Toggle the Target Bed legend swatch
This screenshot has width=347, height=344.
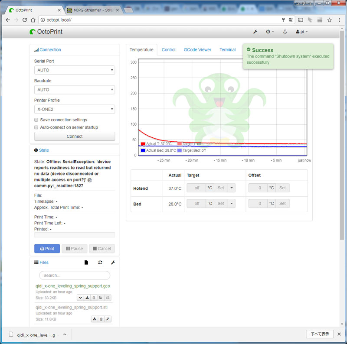(x=180, y=151)
